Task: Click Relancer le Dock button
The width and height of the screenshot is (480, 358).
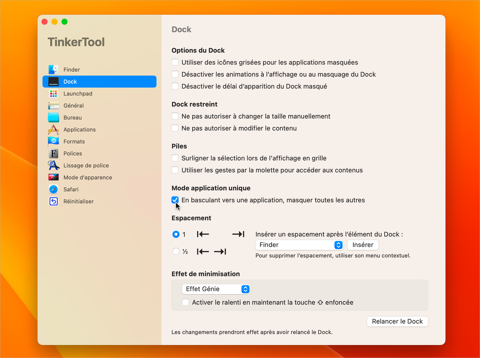Action: coord(397,321)
